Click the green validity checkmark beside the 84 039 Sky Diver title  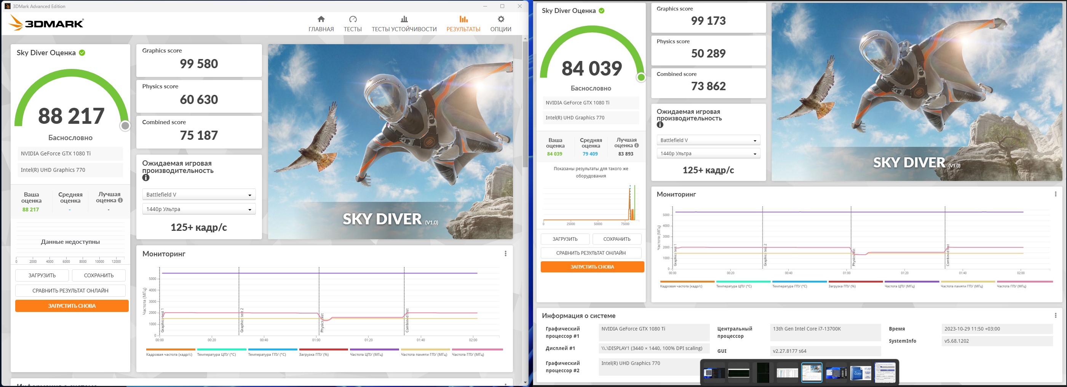601,10
